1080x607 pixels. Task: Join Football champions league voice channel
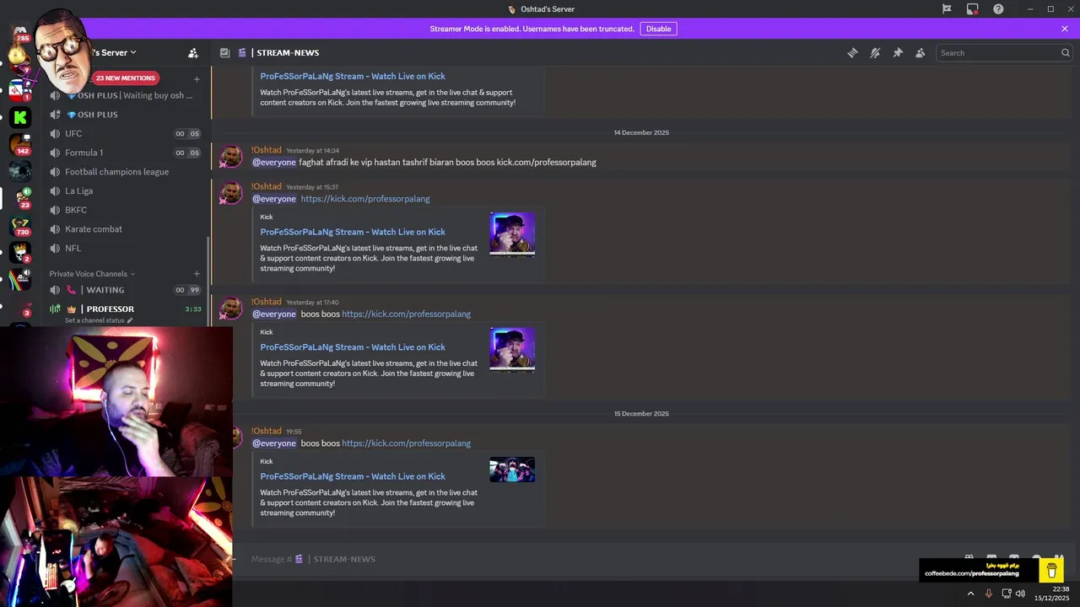[127, 172]
